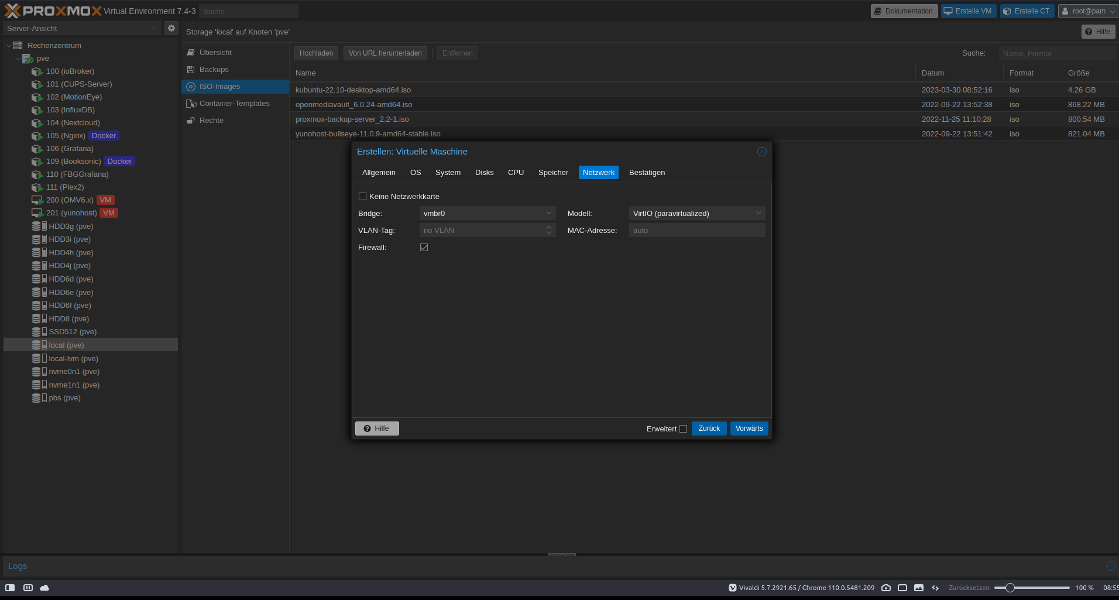1119x600 pixels.
Task: Switch to the Disks tab
Action: [484, 173]
